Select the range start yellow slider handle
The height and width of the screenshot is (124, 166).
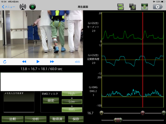pyautogui.click(x=102, y=113)
